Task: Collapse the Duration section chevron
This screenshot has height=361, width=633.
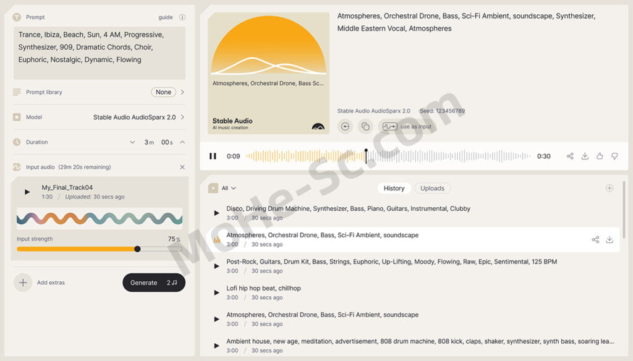Action: pyautogui.click(x=182, y=142)
